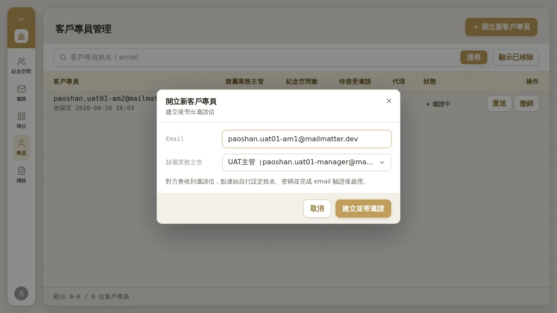Click the 隸屬業務主管 column header

pos(245,82)
